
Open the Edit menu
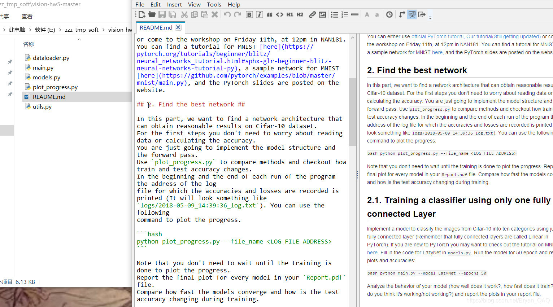(x=156, y=4)
